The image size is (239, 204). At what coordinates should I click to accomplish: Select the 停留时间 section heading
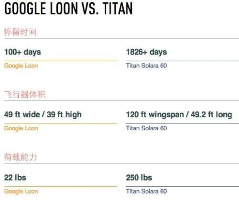[20, 32]
